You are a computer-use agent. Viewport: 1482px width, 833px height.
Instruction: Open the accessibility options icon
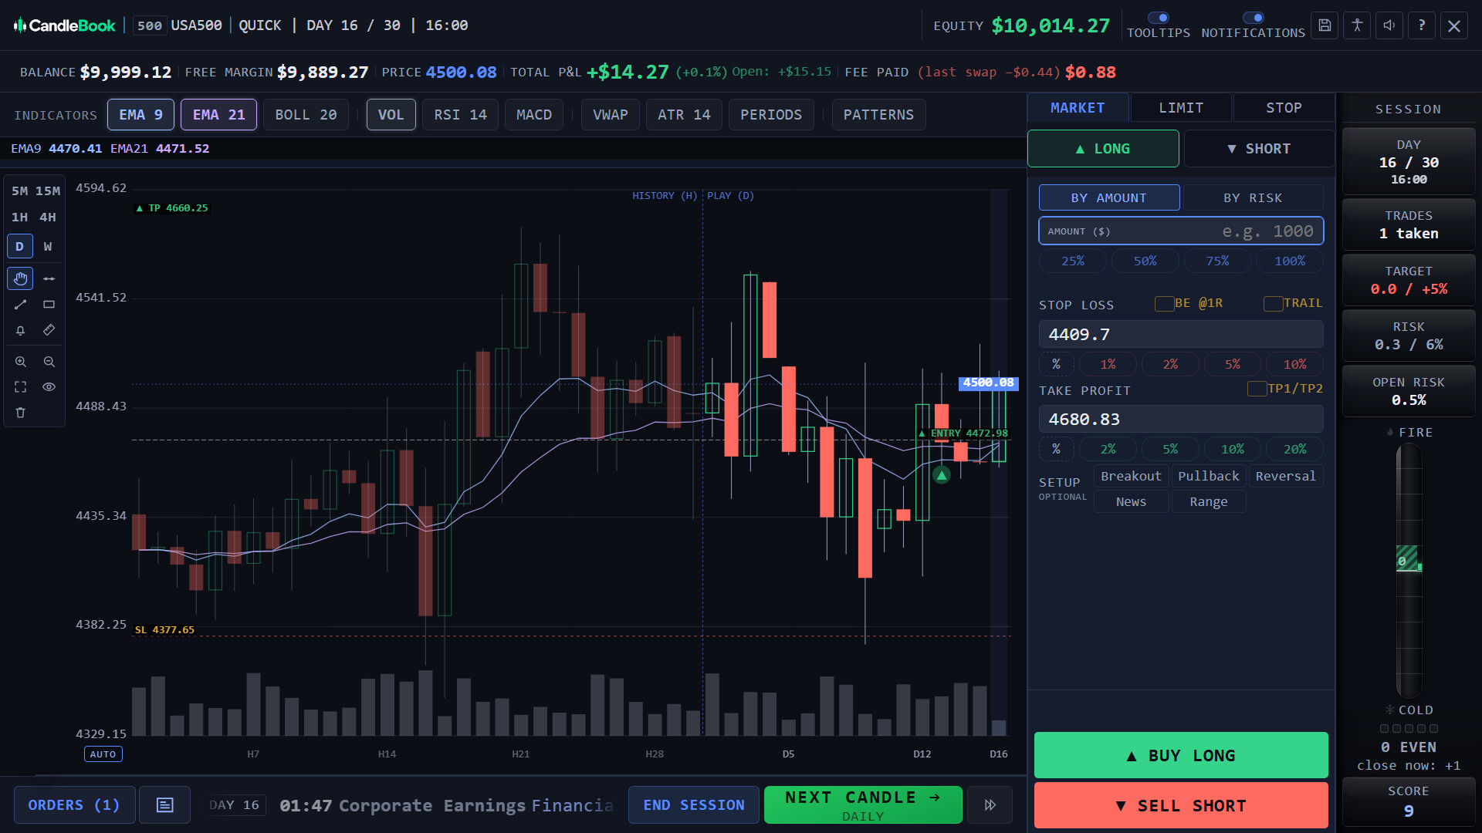click(1357, 25)
